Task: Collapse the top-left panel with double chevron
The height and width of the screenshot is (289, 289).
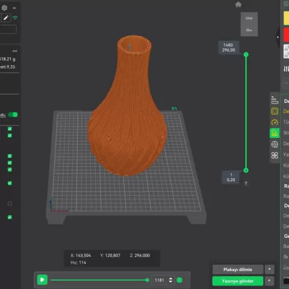Action: tap(14, 8)
